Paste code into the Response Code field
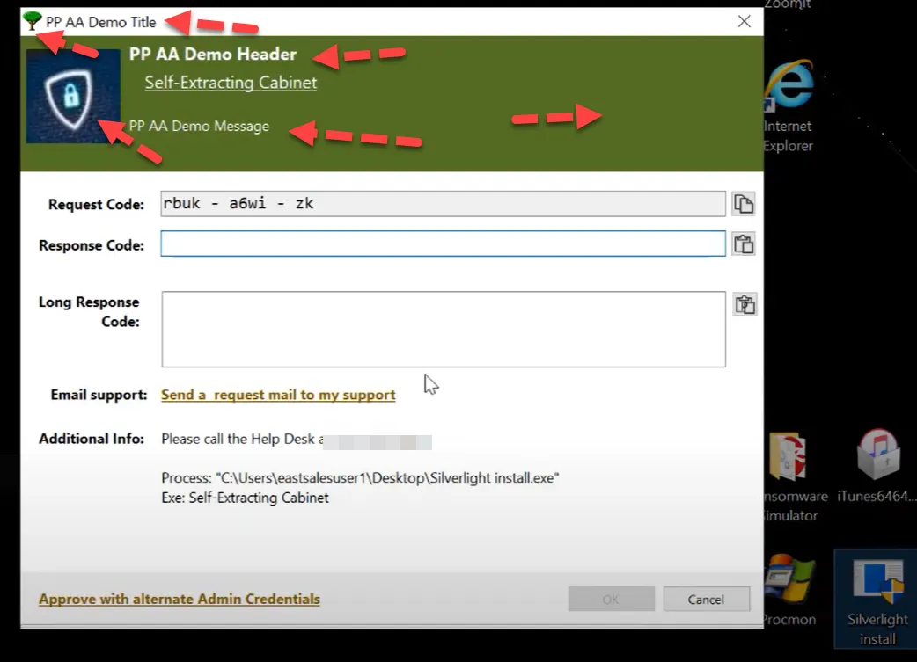This screenshot has height=662, width=917. tap(744, 244)
